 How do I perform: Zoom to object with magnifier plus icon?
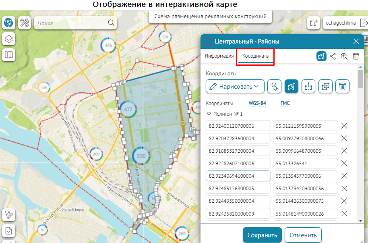pyautogui.click(x=344, y=56)
